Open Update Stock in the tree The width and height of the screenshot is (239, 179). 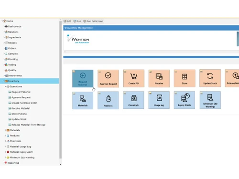19,119
